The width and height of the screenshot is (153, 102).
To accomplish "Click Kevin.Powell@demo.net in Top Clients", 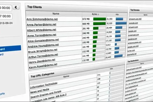I will (43, 66).
